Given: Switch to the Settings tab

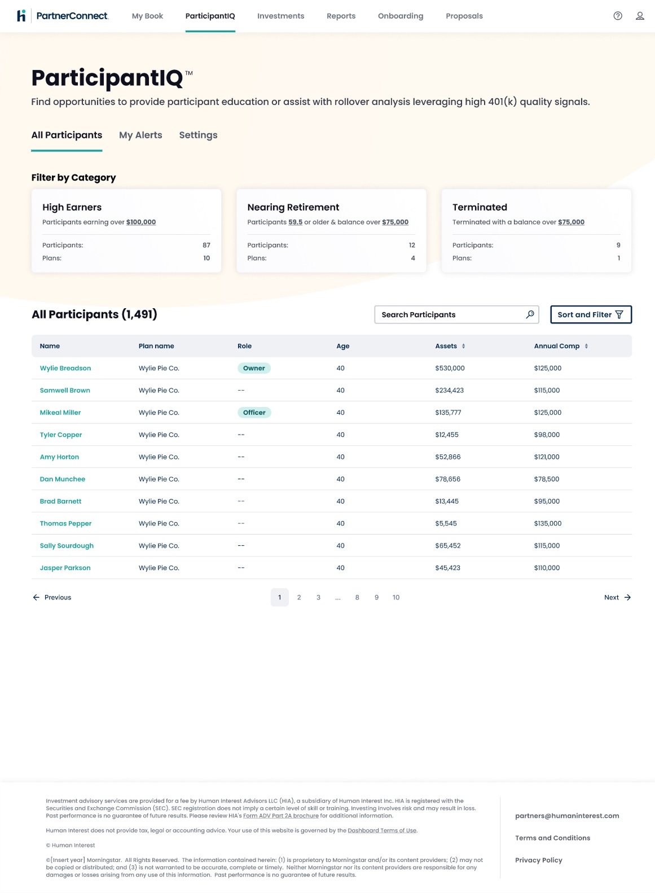Looking at the screenshot, I should click(x=198, y=135).
